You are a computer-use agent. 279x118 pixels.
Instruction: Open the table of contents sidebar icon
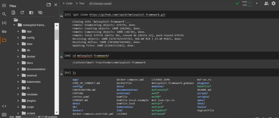pyautogui.click(x=4, y=5)
